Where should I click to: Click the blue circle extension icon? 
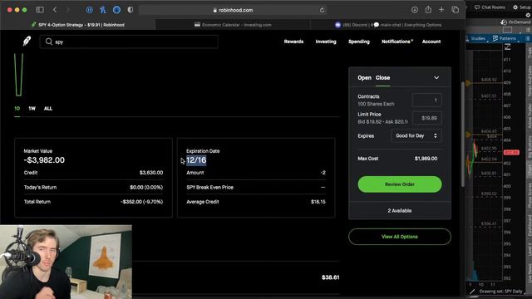[x=116, y=10]
